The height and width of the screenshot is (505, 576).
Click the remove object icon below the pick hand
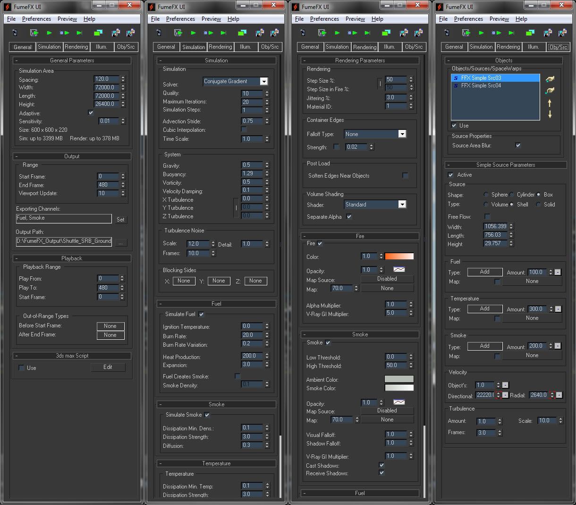click(550, 91)
